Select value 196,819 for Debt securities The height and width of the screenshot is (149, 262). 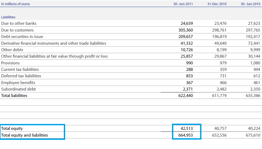tap(219, 37)
